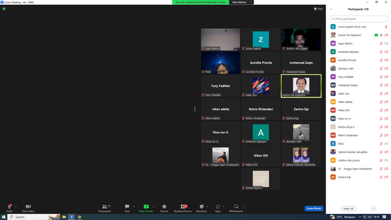Screen dimensions: 391x220
Task: Click the Windows Start button
Action: click(x=4, y=217)
